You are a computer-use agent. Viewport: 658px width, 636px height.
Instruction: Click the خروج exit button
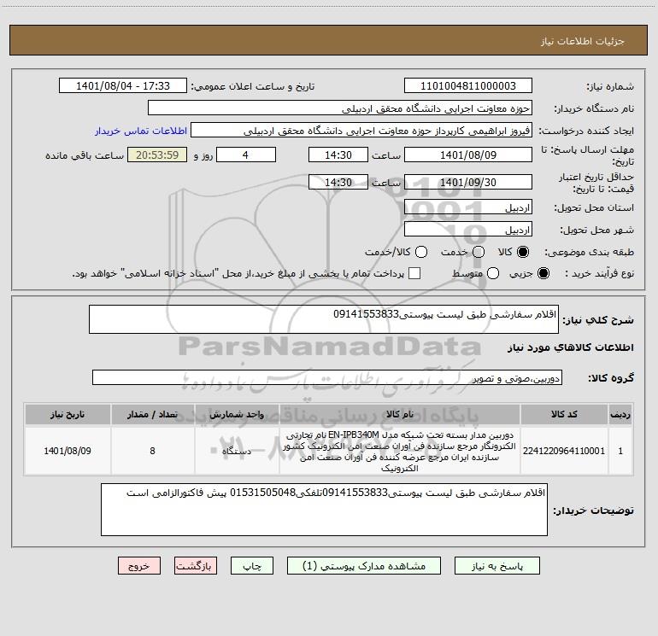pyautogui.click(x=139, y=566)
